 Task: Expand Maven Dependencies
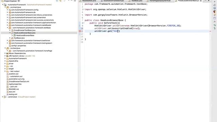[x=5, y=53]
